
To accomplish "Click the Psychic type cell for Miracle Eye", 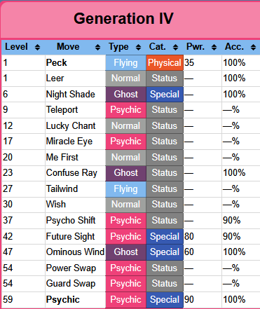I will 125,142.
